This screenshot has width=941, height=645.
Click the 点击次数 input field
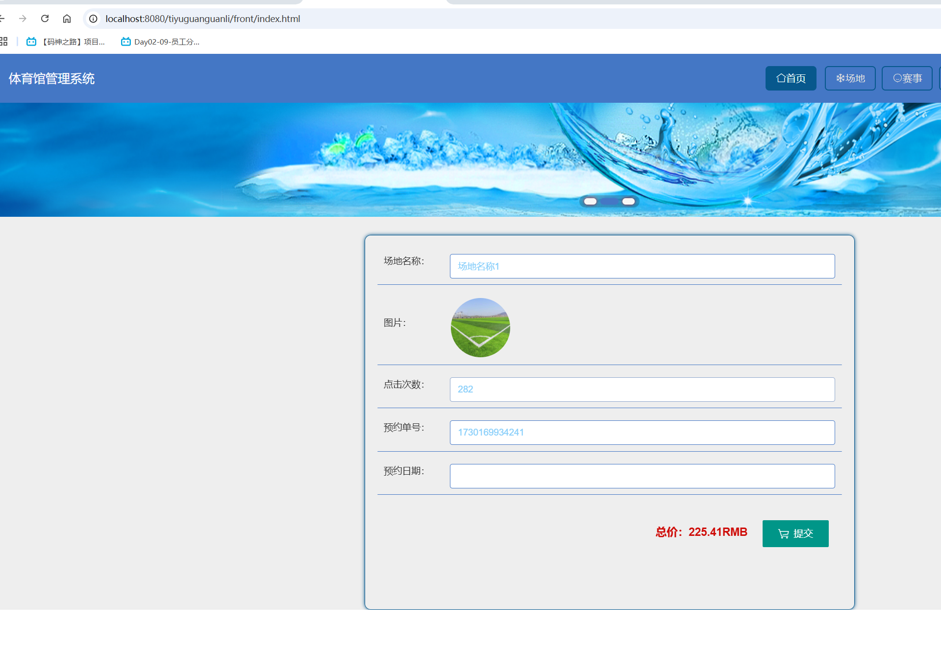(642, 390)
